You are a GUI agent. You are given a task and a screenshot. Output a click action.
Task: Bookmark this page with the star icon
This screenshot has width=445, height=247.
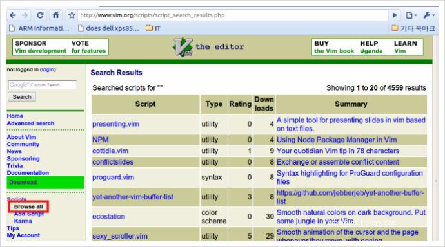72,15
